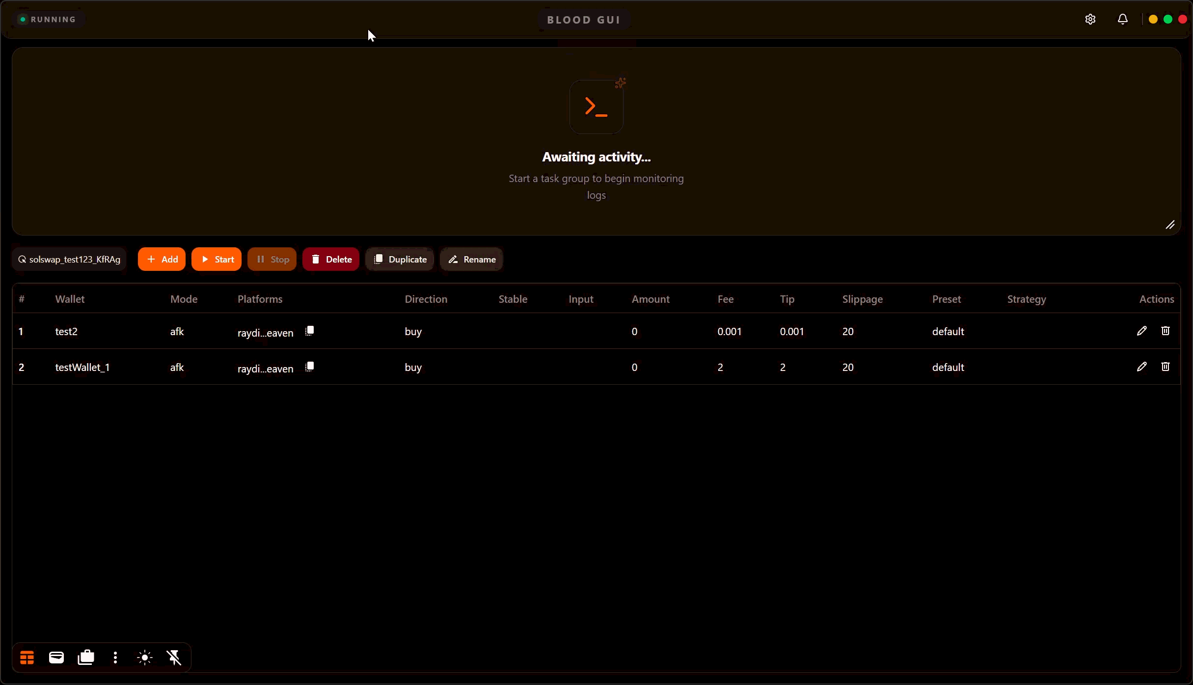Copy platforms for testWallet_1 row

(x=310, y=367)
